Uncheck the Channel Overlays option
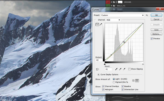Screen dimensions: 164x101 (103, 86)
